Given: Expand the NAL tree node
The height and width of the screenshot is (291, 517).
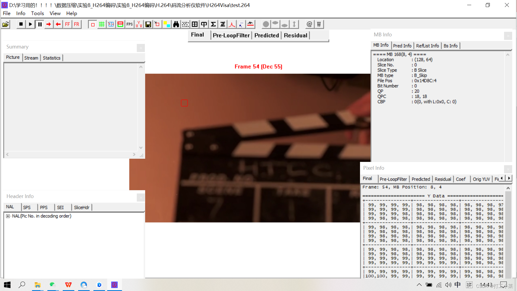Looking at the screenshot, I should [8, 216].
